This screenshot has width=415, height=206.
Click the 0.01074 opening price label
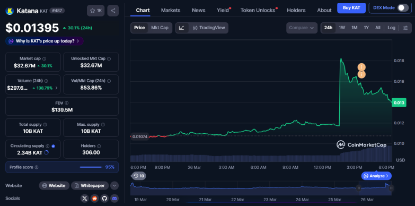point(139,137)
